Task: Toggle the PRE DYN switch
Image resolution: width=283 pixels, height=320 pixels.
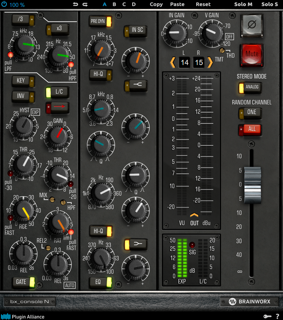Action: [100, 21]
